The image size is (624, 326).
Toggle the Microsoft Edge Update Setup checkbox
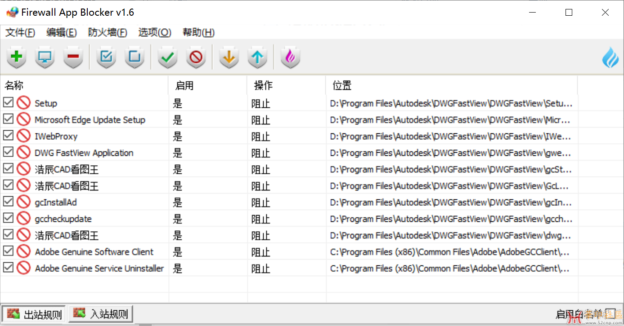coord(8,119)
